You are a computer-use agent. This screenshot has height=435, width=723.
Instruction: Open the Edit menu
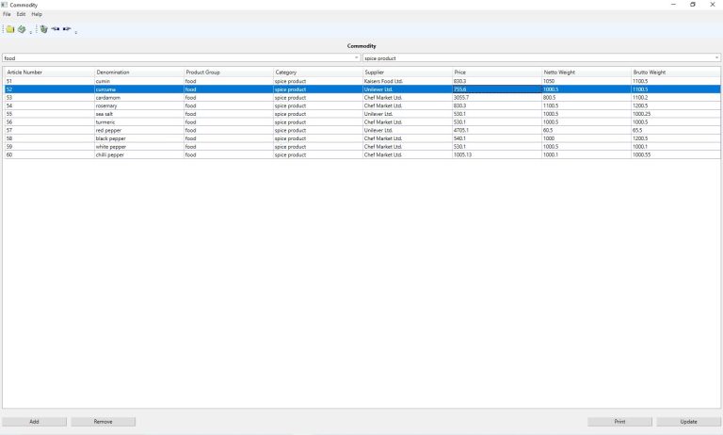click(x=21, y=14)
